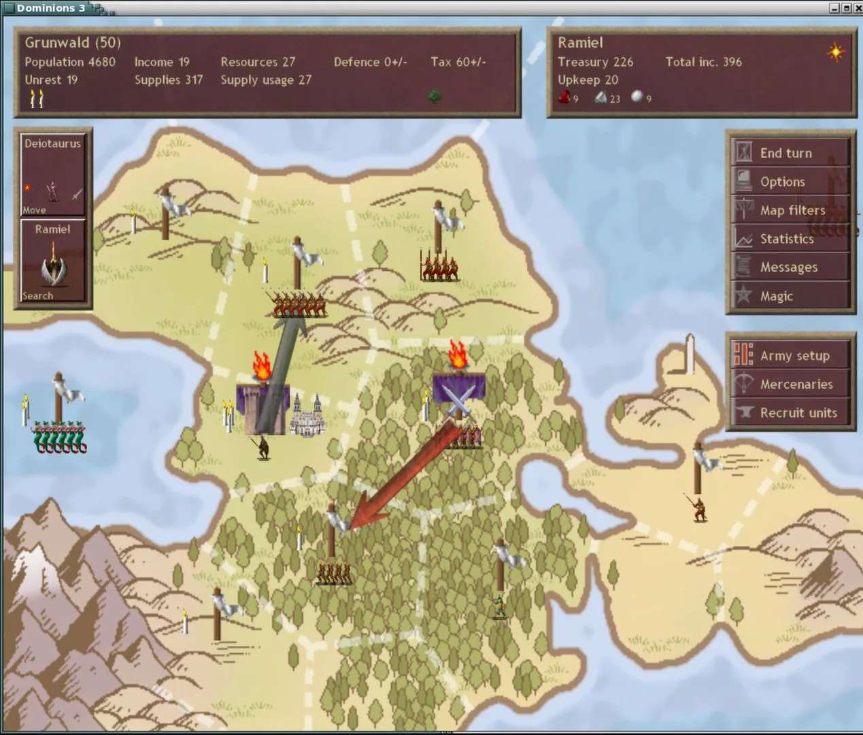Open Army setup
The height and width of the screenshot is (735, 863).
click(x=790, y=355)
